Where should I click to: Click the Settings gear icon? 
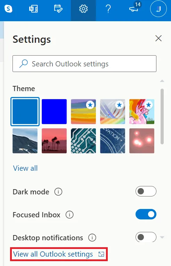83,9
